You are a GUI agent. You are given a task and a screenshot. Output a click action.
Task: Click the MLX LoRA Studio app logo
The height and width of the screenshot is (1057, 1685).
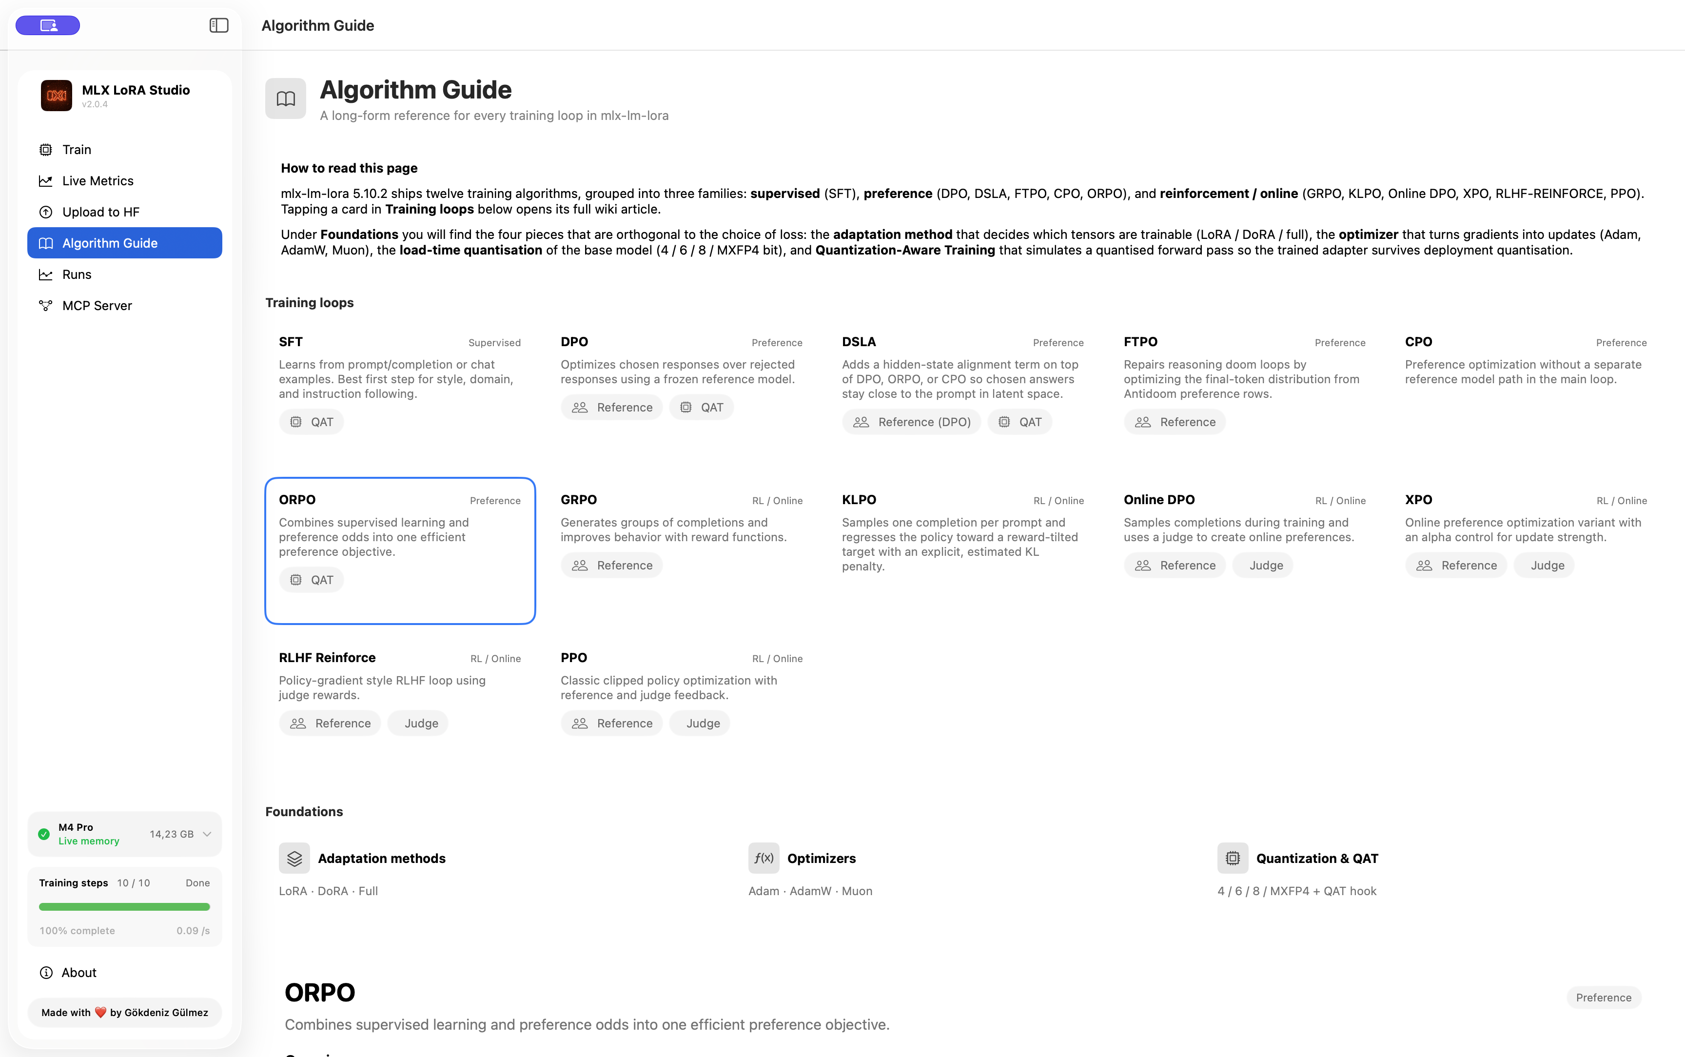pyautogui.click(x=57, y=96)
